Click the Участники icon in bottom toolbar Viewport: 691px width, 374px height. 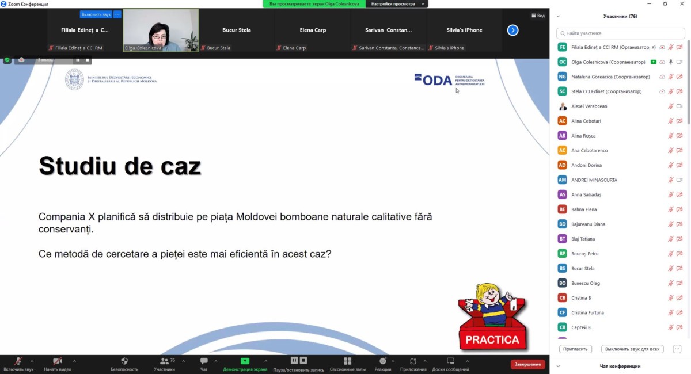(164, 361)
